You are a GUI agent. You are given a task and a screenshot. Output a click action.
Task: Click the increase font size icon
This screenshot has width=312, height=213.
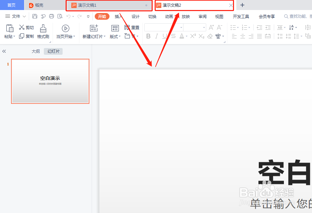point(211,27)
